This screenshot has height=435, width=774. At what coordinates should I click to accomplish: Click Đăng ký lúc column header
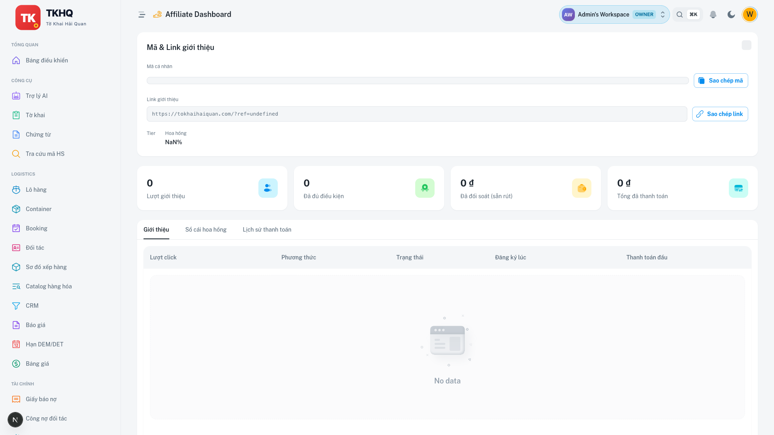(x=510, y=257)
